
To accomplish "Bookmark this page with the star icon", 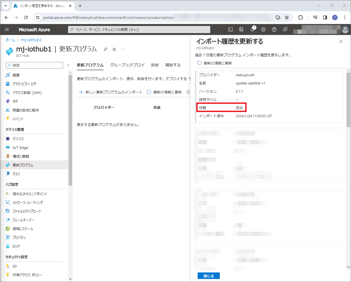I will click(x=287, y=17).
